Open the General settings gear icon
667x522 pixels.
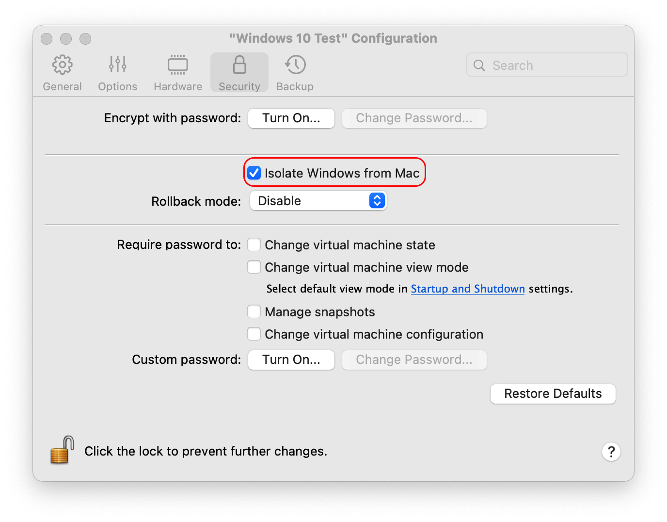click(63, 65)
